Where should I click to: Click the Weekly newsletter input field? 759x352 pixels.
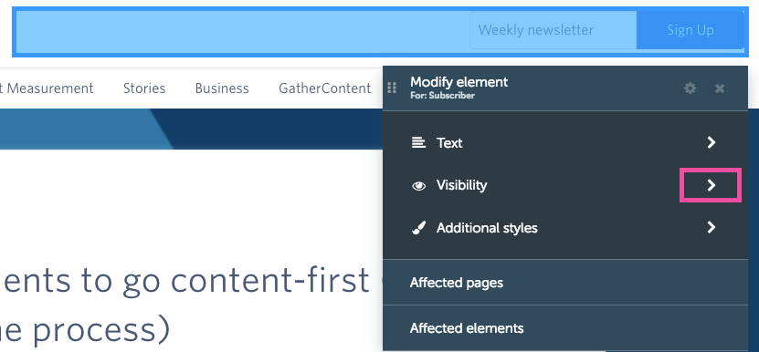[x=553, y=30]
